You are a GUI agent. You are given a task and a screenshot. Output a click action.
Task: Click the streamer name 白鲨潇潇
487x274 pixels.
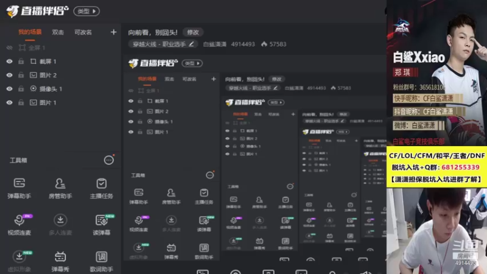point(215,44)
